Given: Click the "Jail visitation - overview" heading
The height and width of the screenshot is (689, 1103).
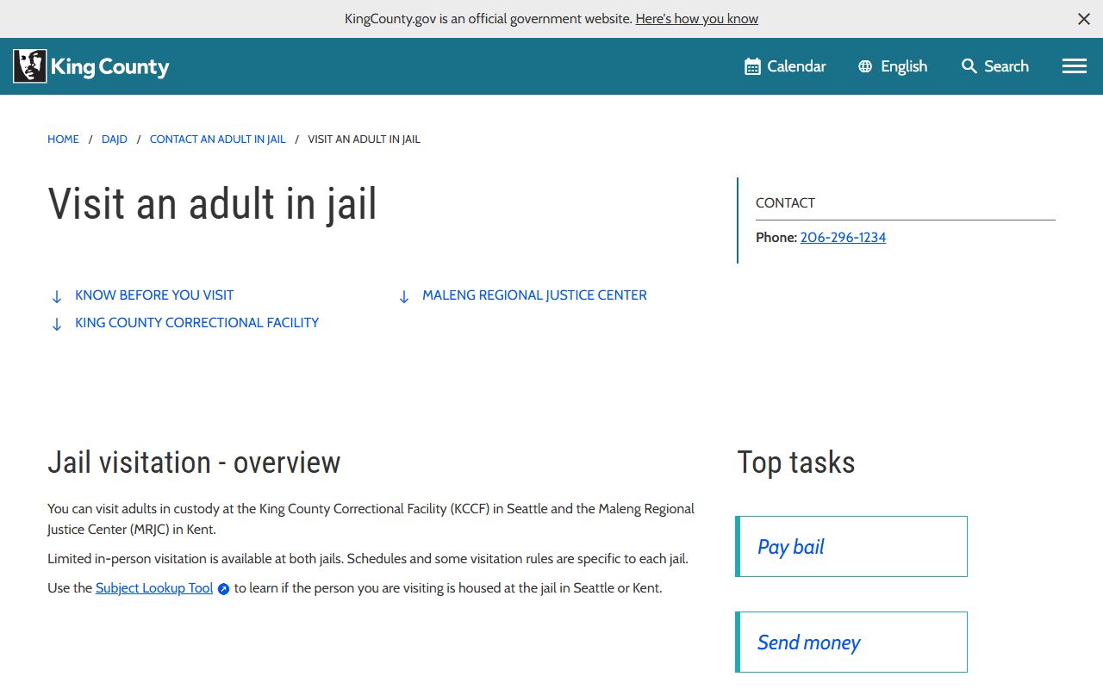Looking at the screenshot, I should (194, 462).
